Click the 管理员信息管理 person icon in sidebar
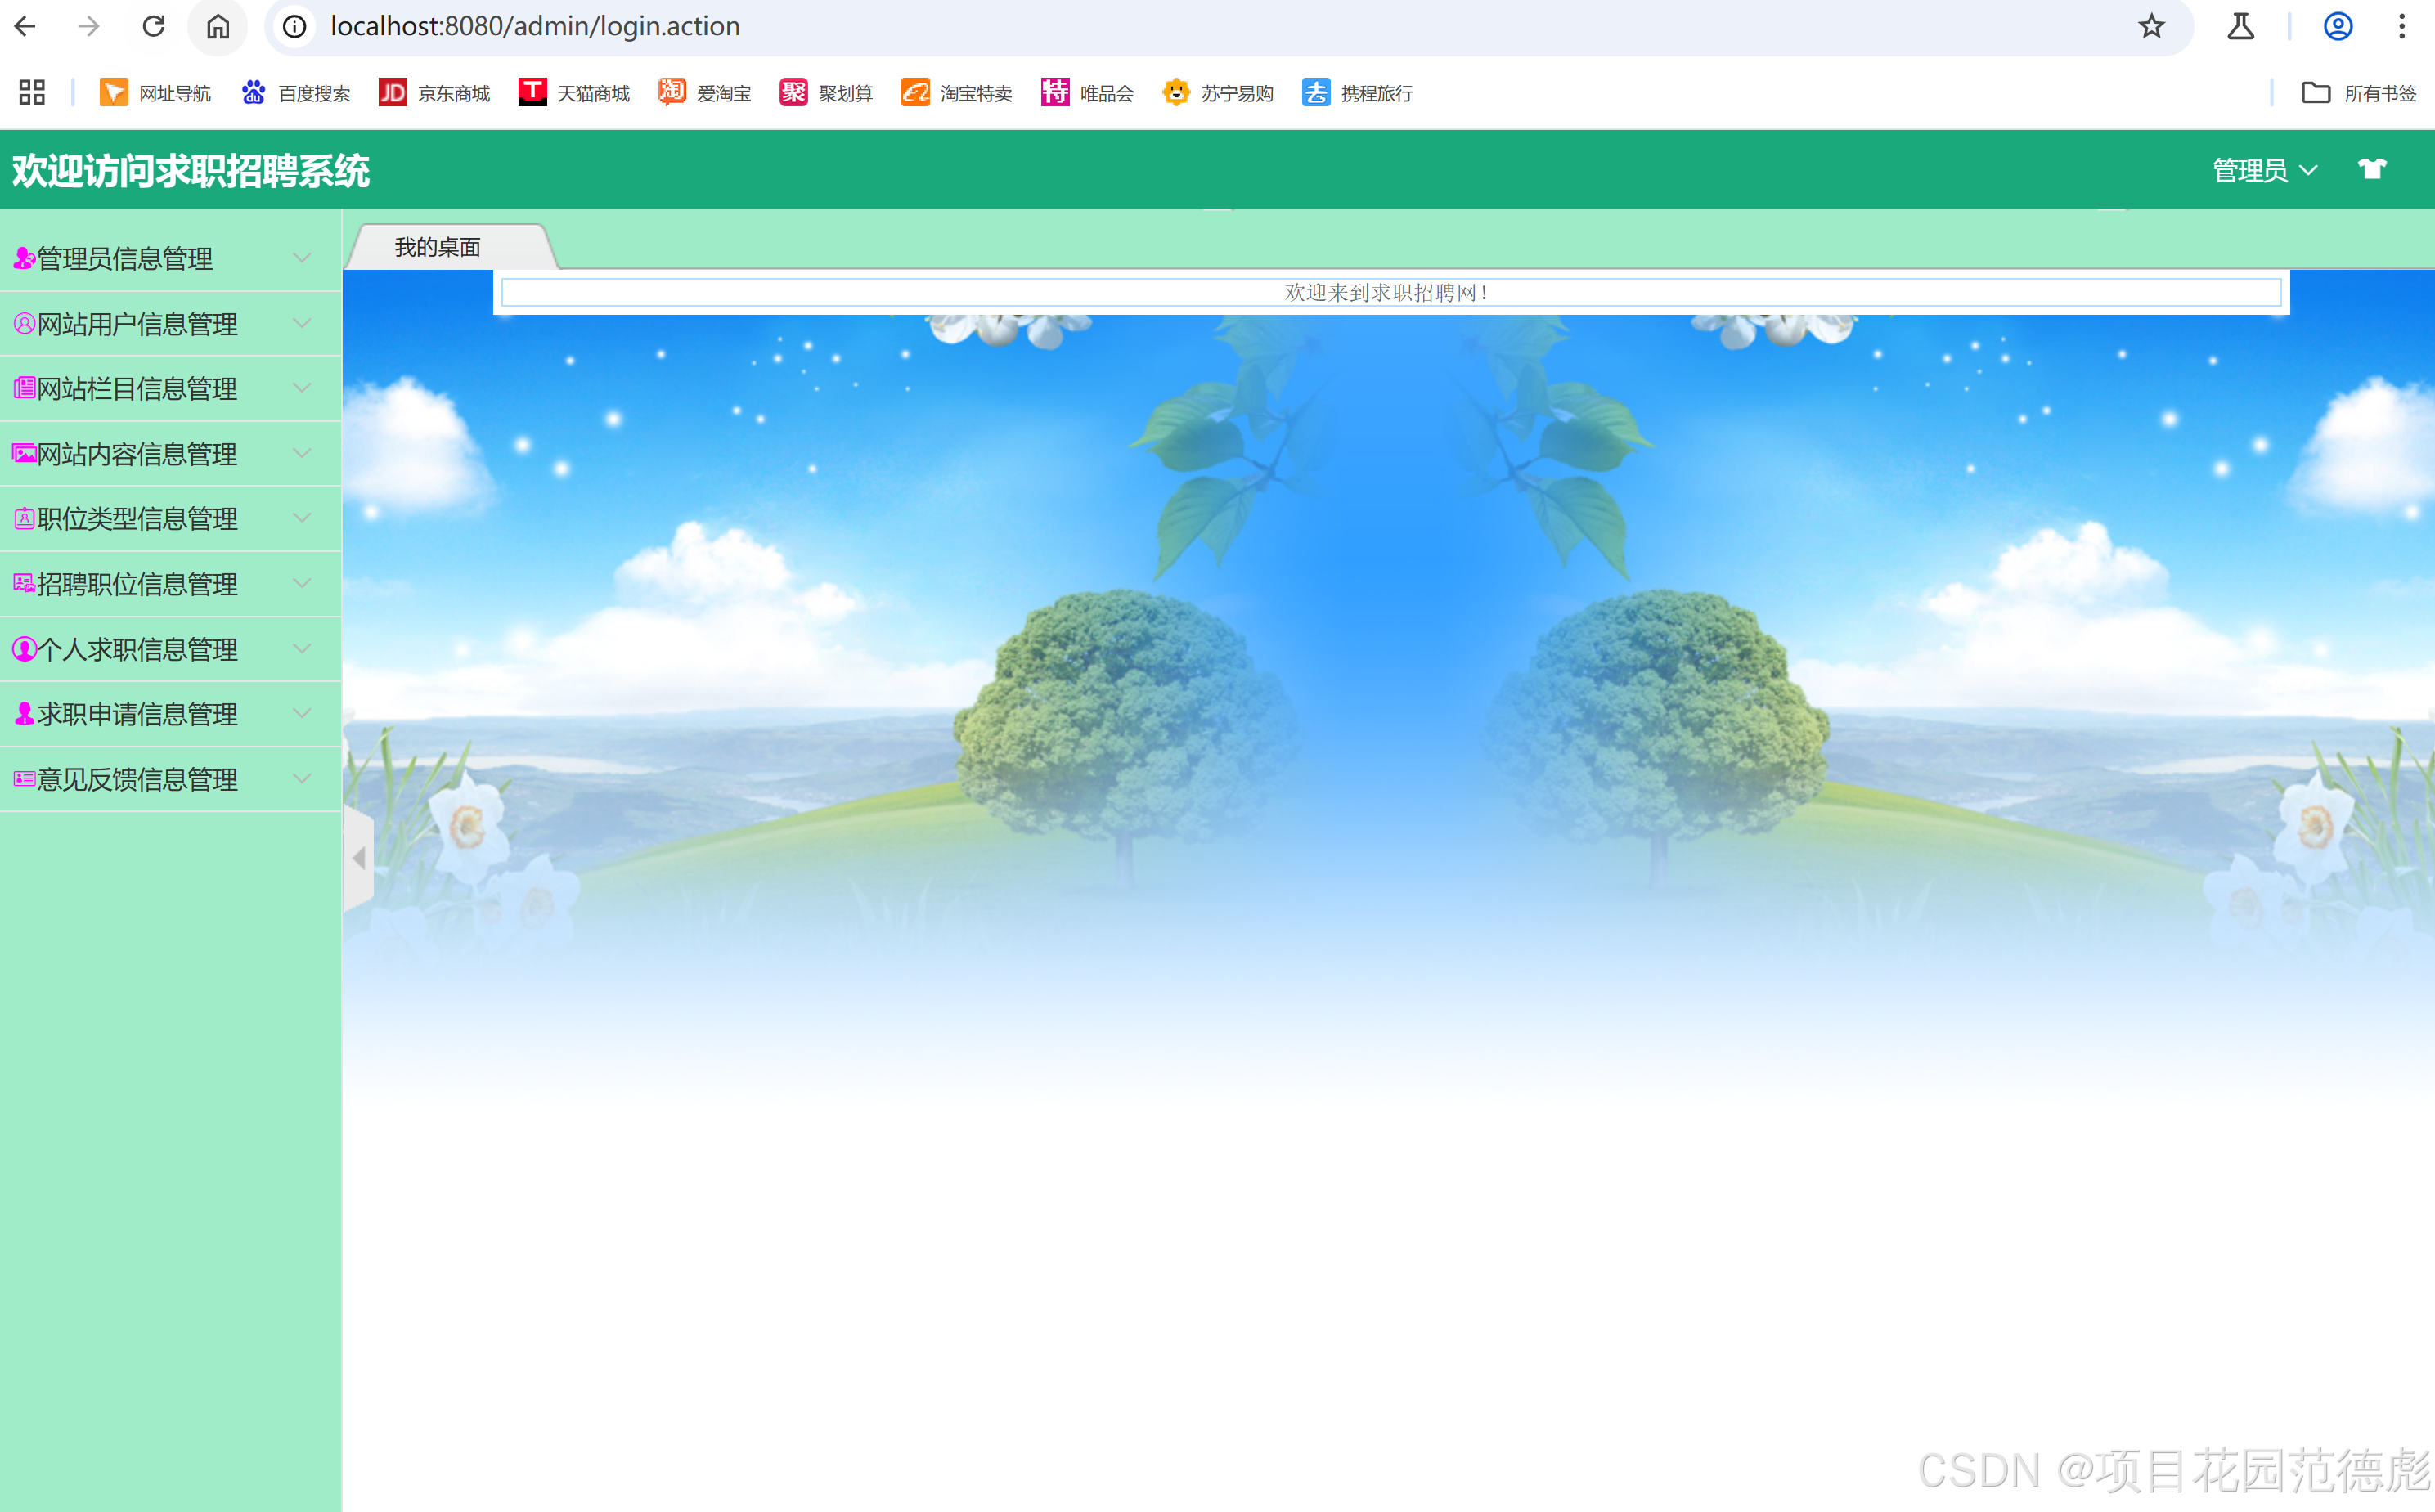This screenshot has width=2435, height=1512. pos(24,257)
